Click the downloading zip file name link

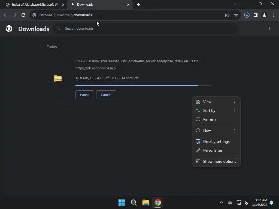click(x=137, y=61)
